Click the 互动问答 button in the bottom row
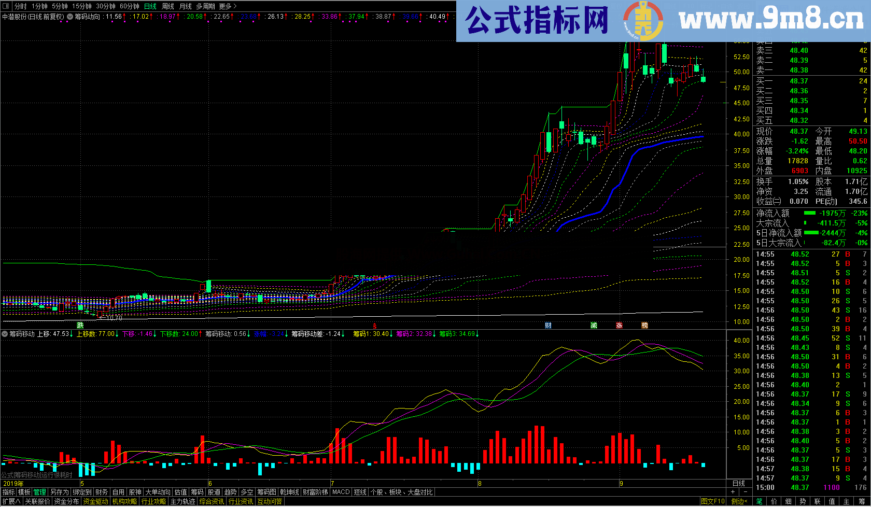 (x=269, y=501)
